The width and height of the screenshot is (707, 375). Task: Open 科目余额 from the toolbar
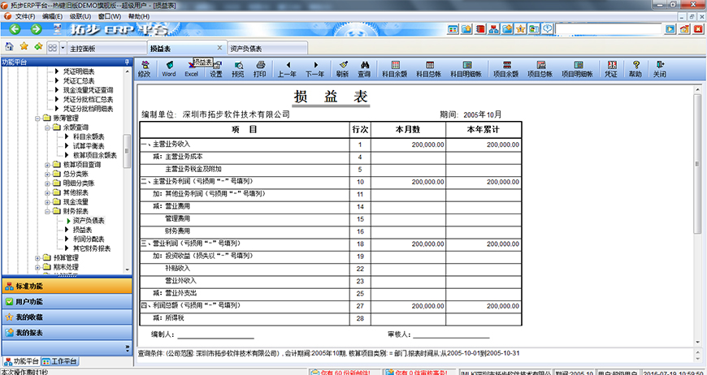[394, 69]
